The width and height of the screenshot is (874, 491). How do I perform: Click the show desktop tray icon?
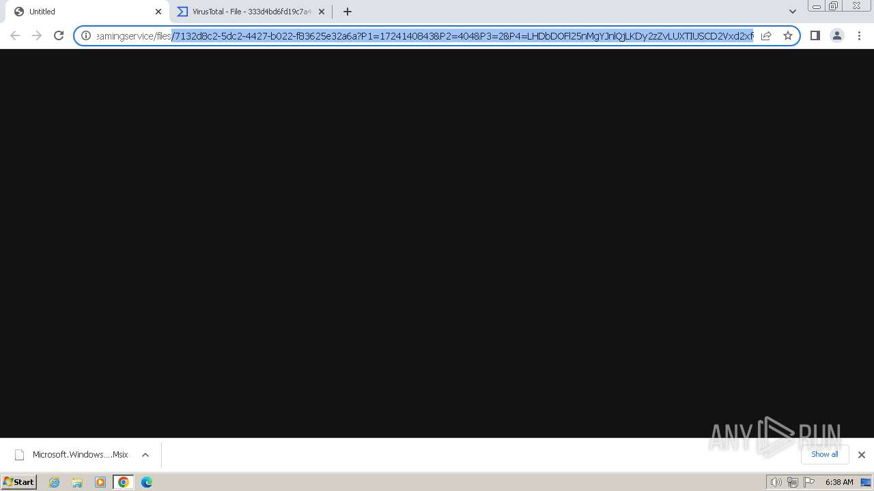click(x=866, y=482)
